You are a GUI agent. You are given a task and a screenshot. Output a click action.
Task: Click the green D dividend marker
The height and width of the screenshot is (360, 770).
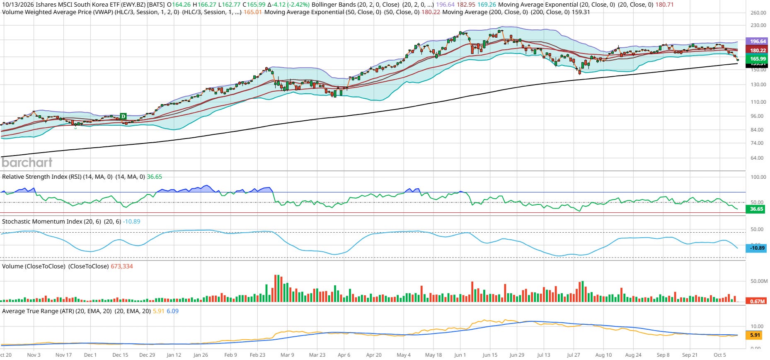[x=123, y=116]
